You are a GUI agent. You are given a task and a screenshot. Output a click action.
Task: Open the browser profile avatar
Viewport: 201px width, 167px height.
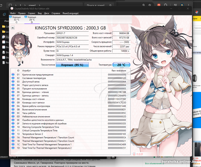182,5
